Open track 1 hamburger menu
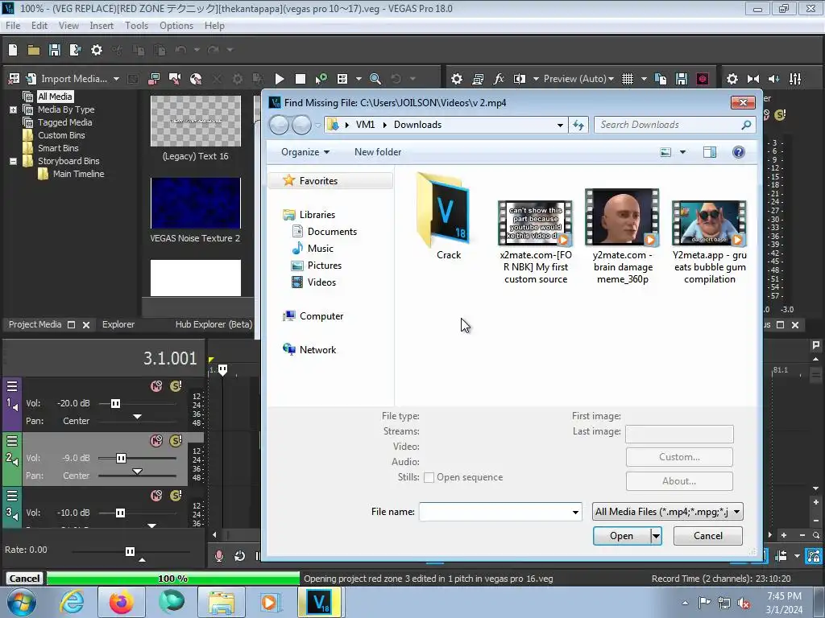The height and width of the screenshot is (618, 825). 12,386
